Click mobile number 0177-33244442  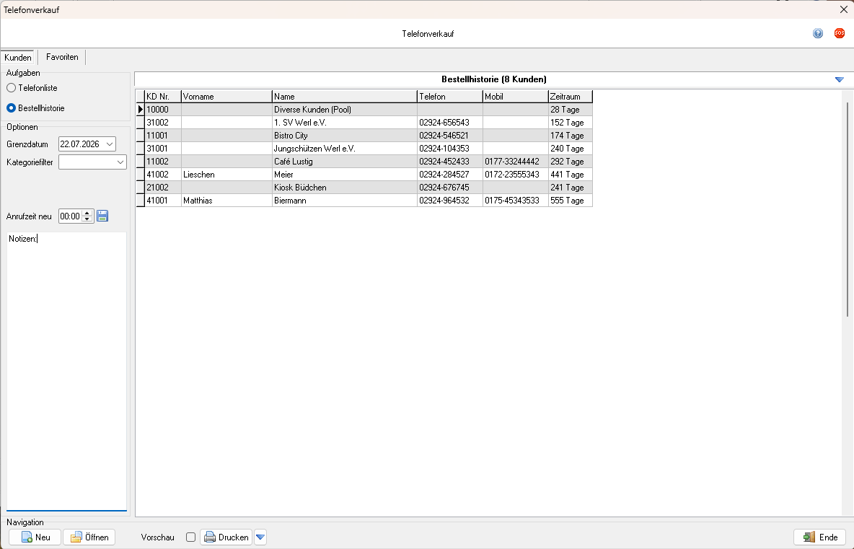tap(515, 161)
